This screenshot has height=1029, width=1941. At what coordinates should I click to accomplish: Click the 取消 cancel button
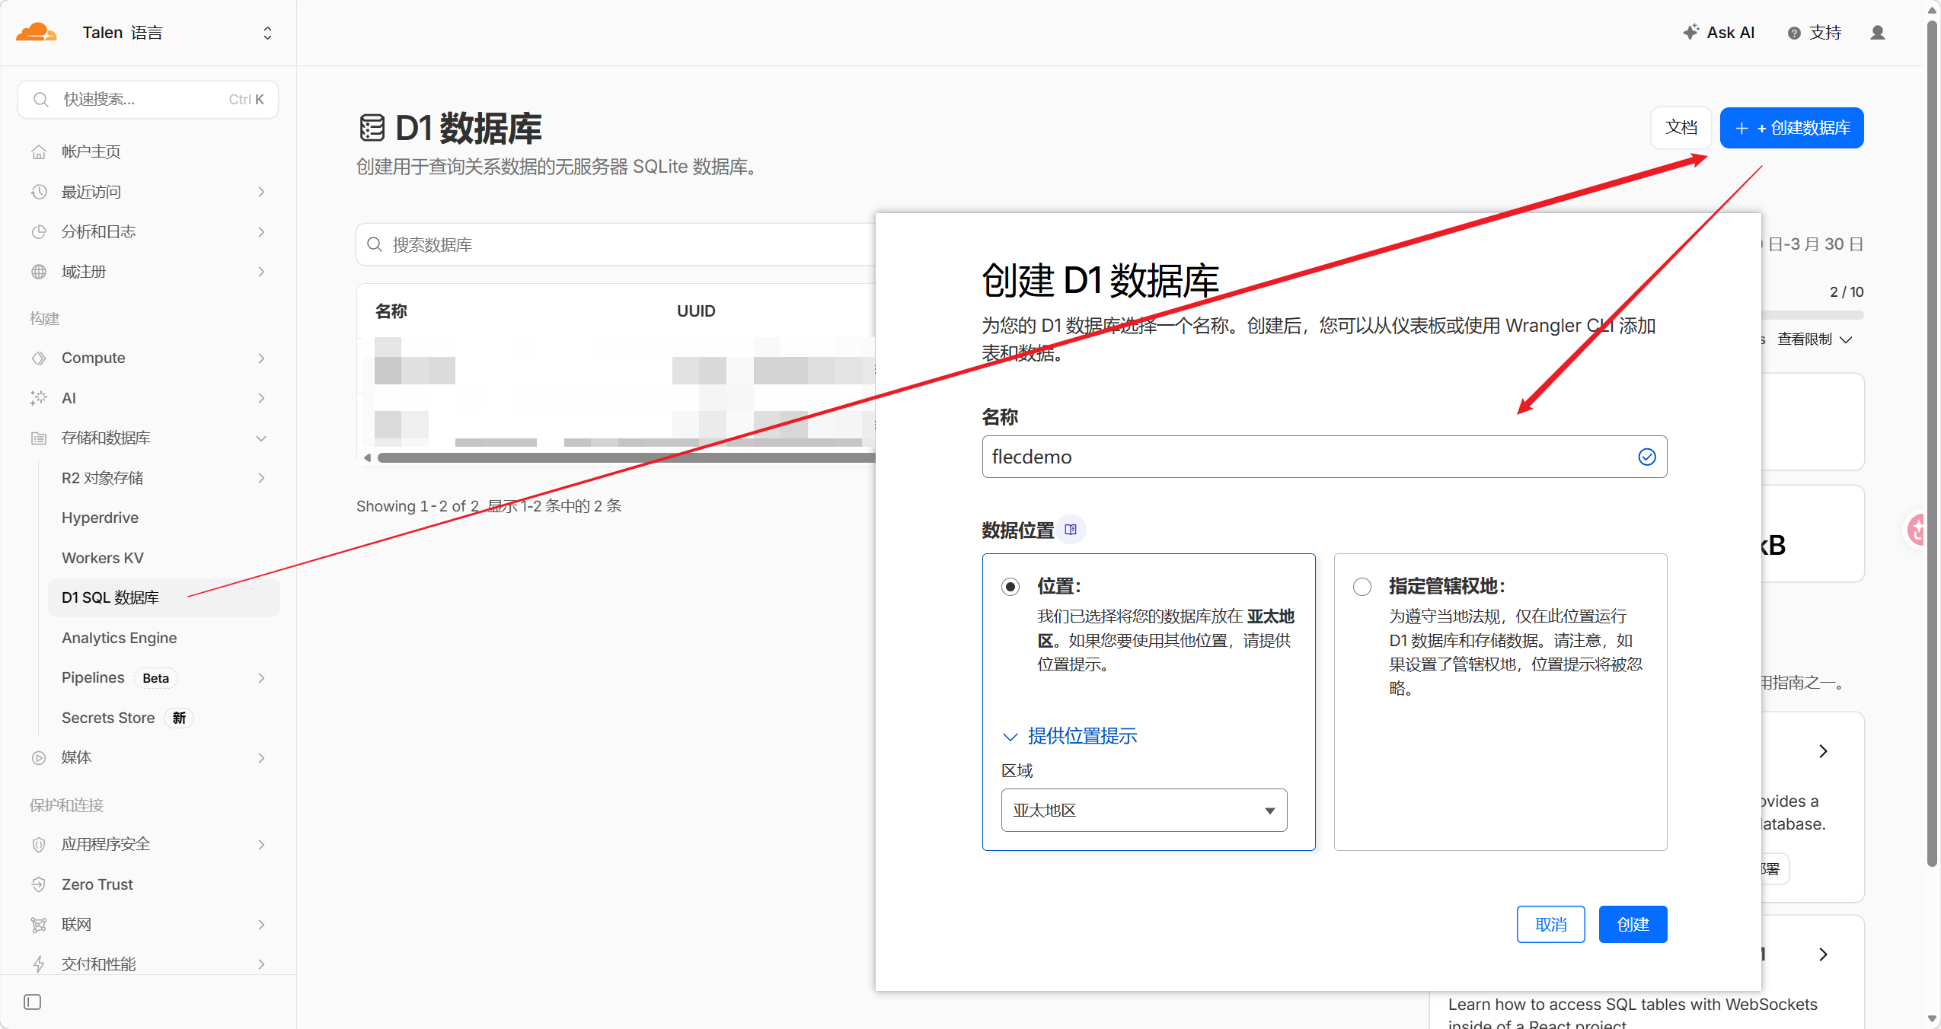tap(1550, 924)
